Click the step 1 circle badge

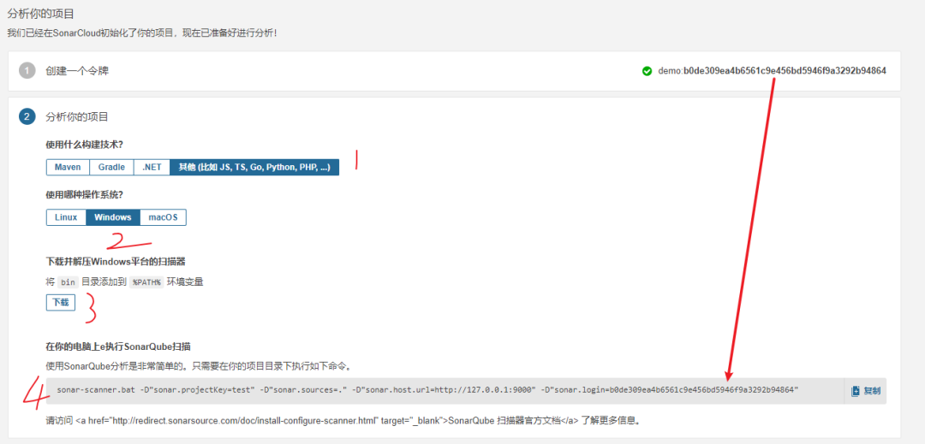27,71
